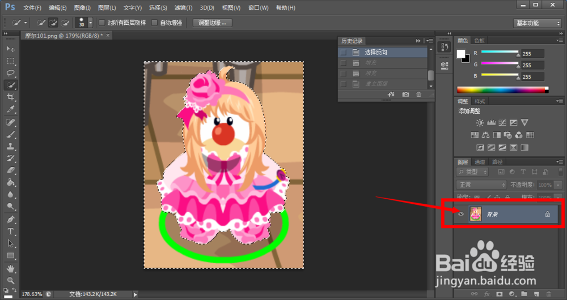The image size is (567, 300).
Task: Open the 文件(F) menu
Action: pyautogui.click(x=32, y=7)
